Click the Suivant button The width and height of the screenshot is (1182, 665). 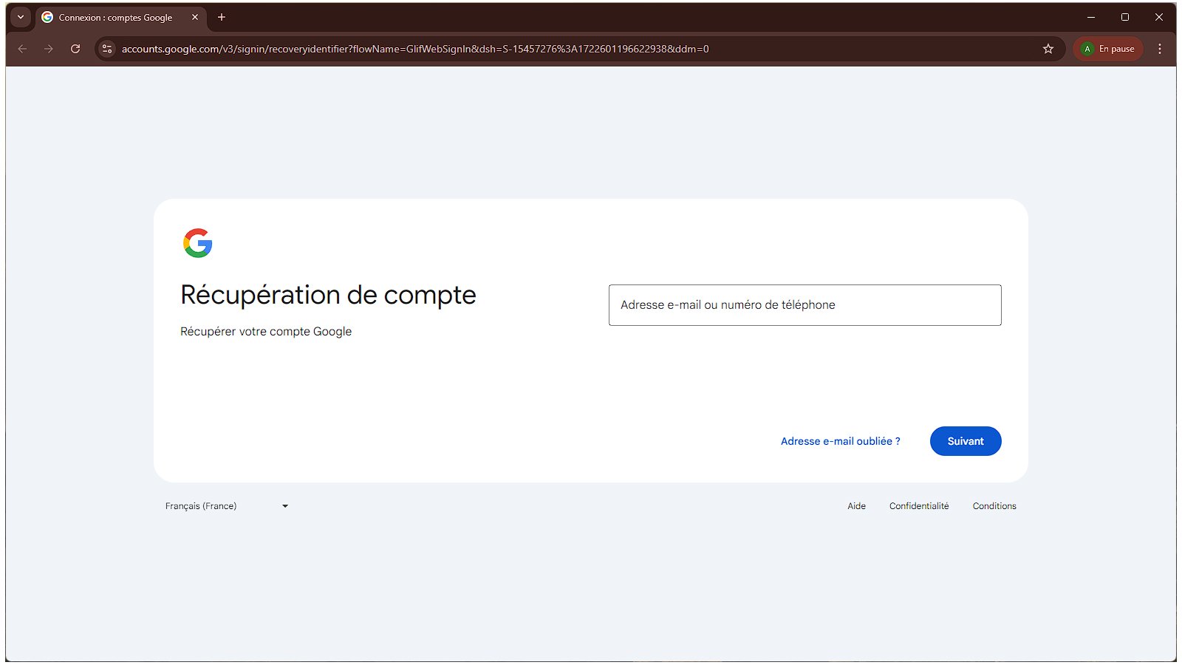coord(965,441)
